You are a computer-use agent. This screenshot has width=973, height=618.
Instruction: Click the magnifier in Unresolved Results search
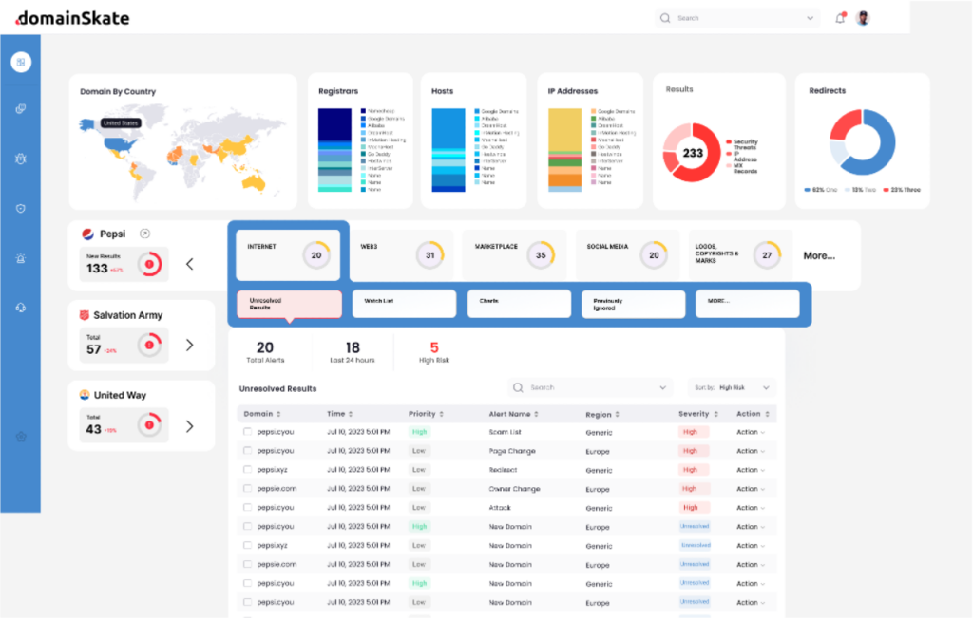coord(518,387)
